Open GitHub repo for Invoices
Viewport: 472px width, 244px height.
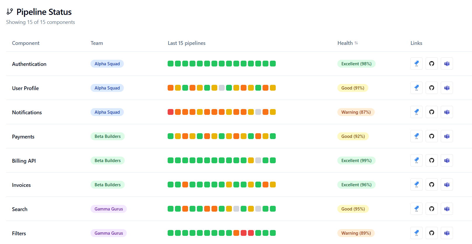(432, 185)
